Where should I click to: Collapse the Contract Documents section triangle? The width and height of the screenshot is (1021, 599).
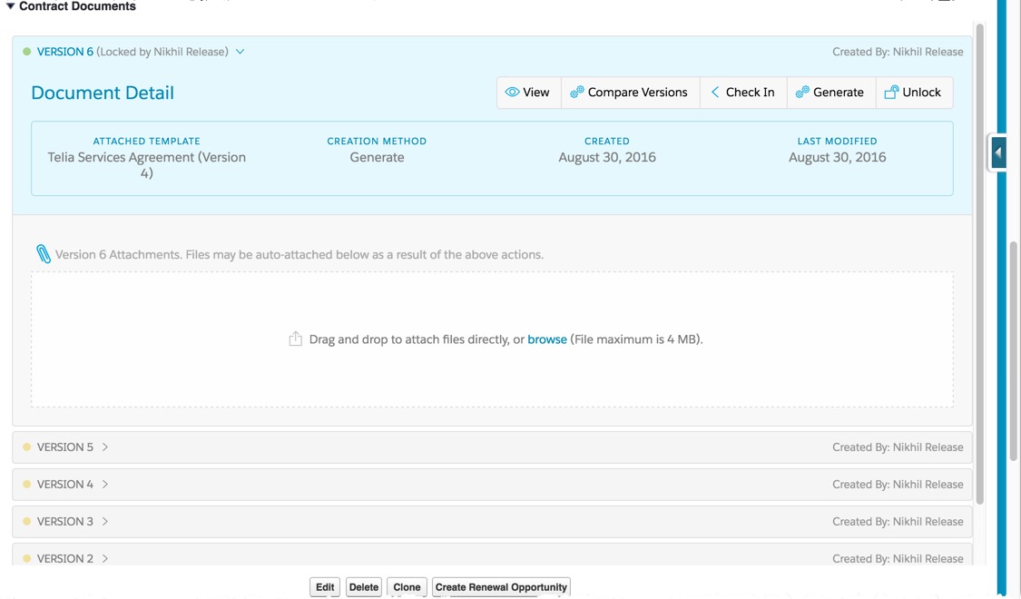pyautogui.click(x=10, y=6)
